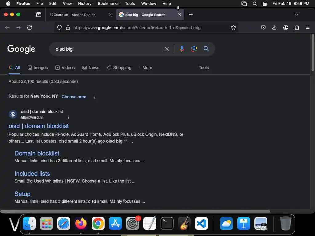Switch to Images results tab
Viewport: 315px width, 236px height.
click(38, 68)
